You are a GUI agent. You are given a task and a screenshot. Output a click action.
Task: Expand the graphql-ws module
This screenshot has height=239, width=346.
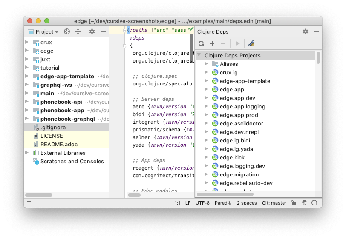point(27,84)
